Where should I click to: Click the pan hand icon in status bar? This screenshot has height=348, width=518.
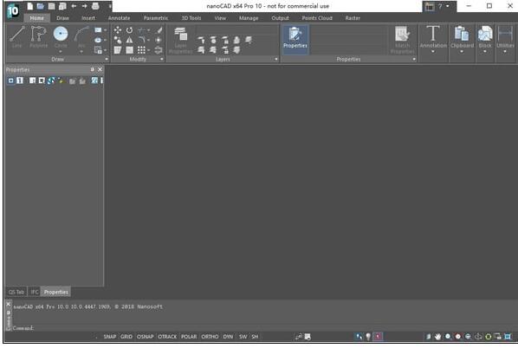coord(437,337)
